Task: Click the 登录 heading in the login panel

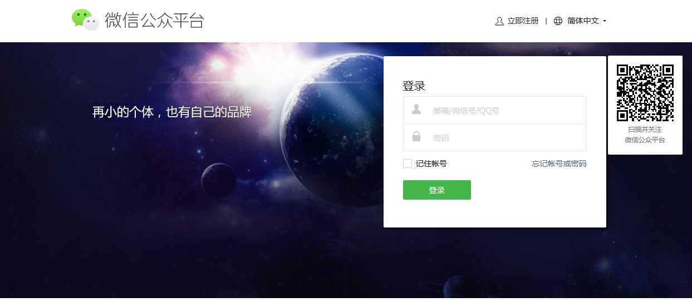Action: (x=414, y=86)
